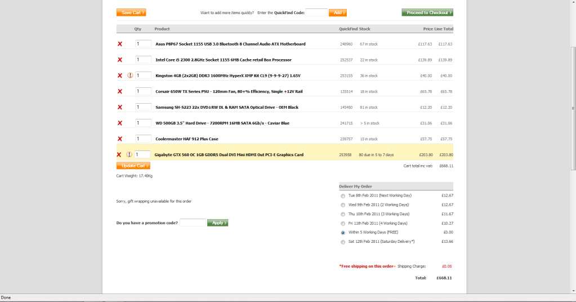Screen dimensions: 576x302
Task: Select Sat 12th Feb Saturday delivery option
Action: click(x=343, y=242)
